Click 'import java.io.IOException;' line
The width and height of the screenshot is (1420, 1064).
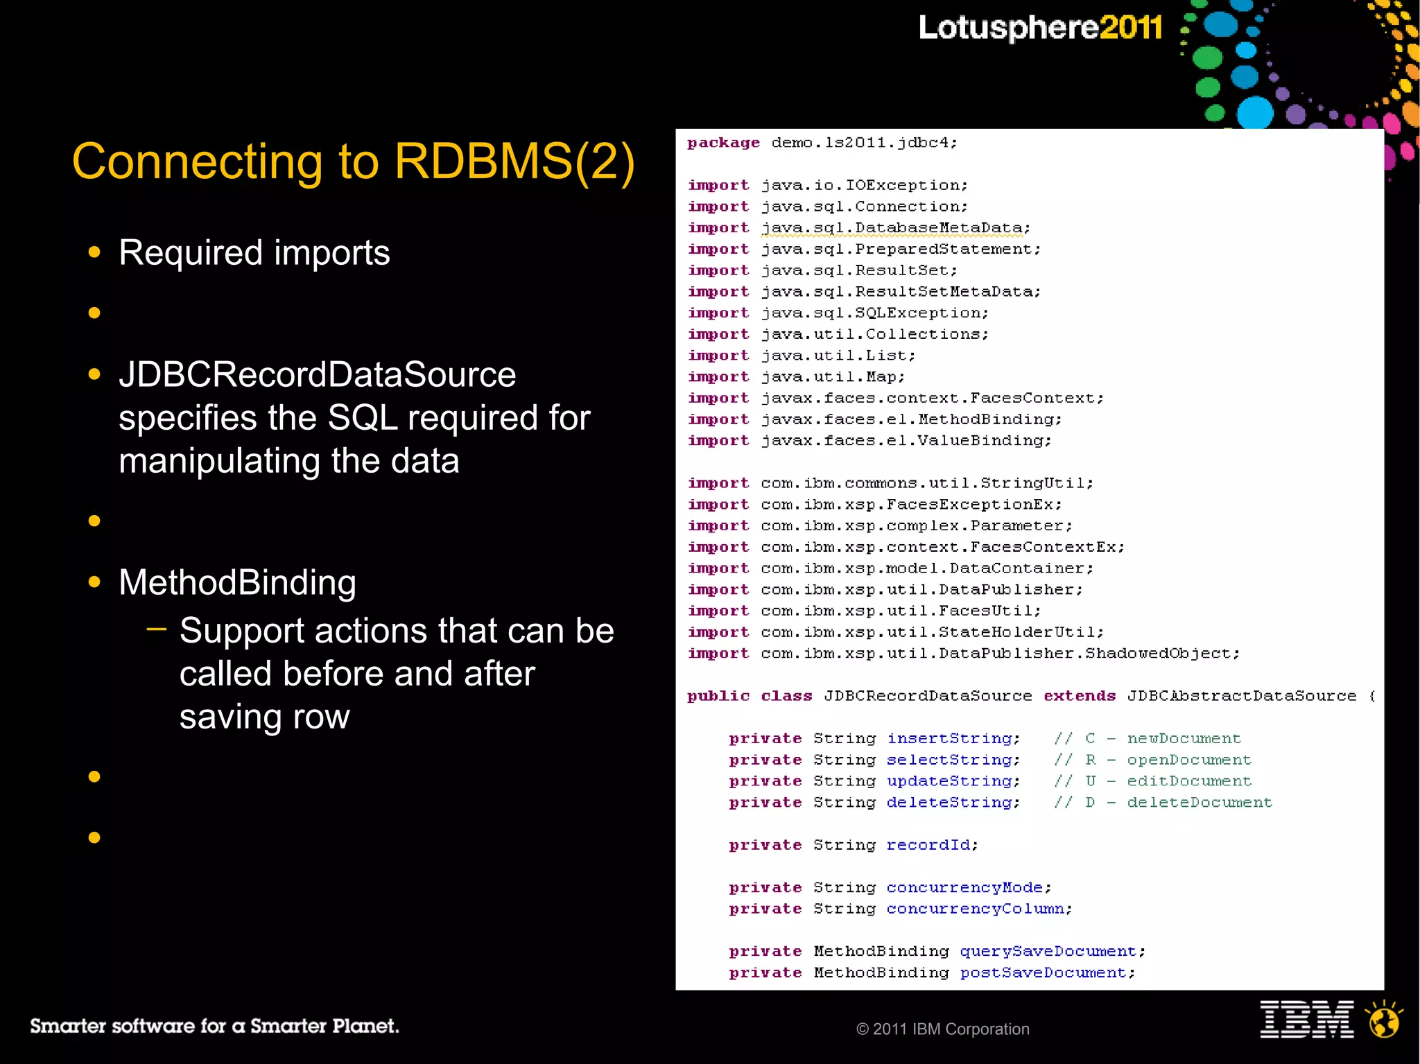(x=828, y=185)
